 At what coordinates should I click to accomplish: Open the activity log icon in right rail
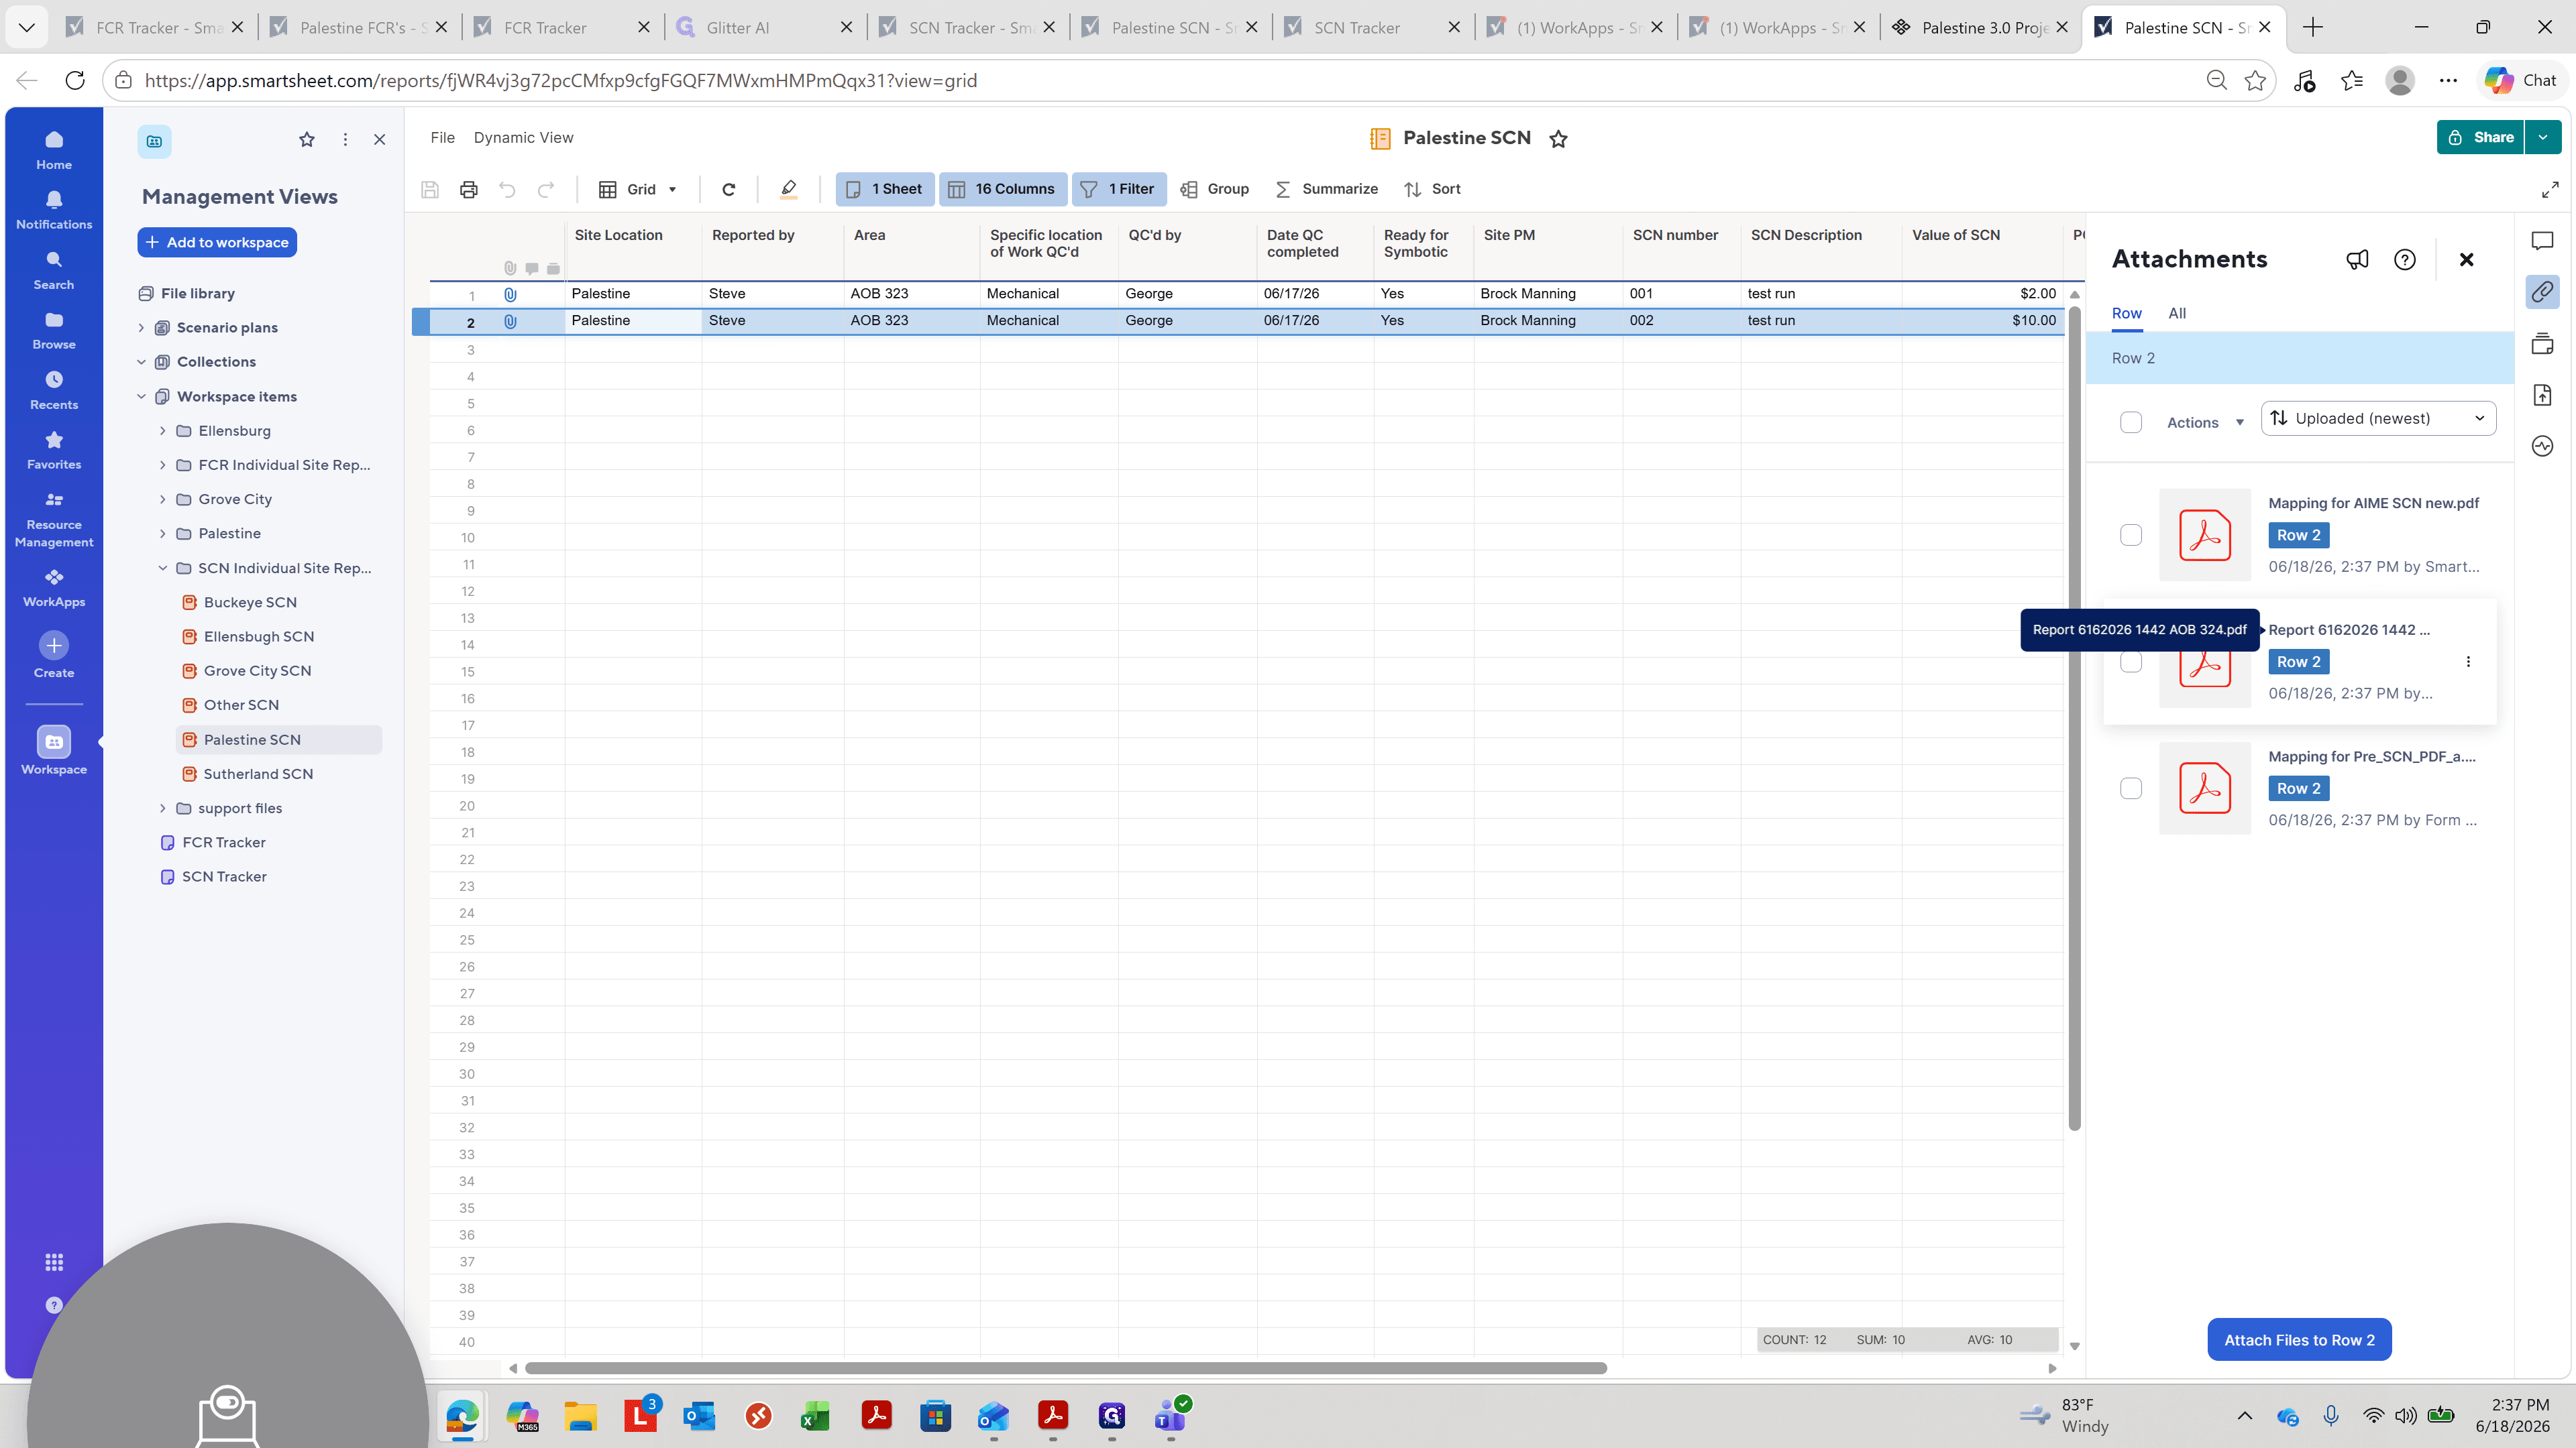coord(2542,446)
